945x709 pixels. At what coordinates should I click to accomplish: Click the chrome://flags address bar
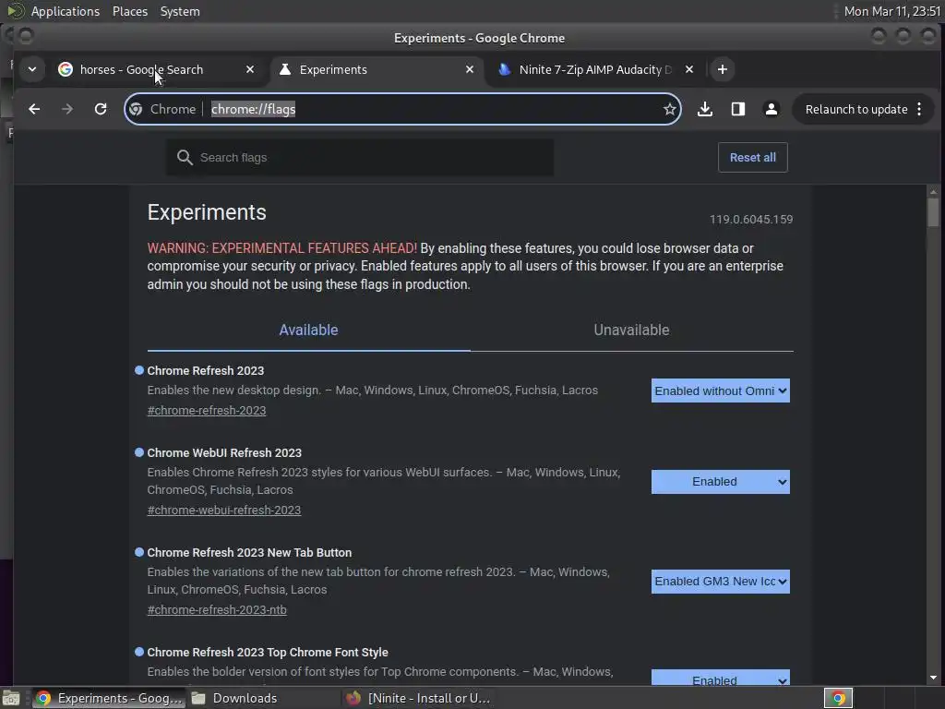click(x=402, y=109)
